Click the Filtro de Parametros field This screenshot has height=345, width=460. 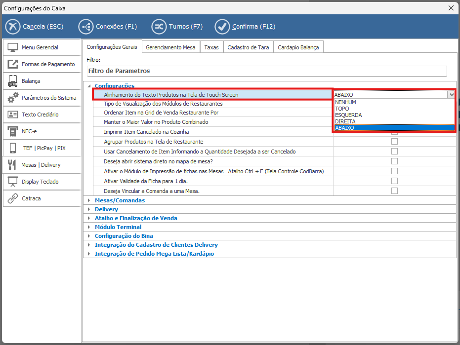267,71
